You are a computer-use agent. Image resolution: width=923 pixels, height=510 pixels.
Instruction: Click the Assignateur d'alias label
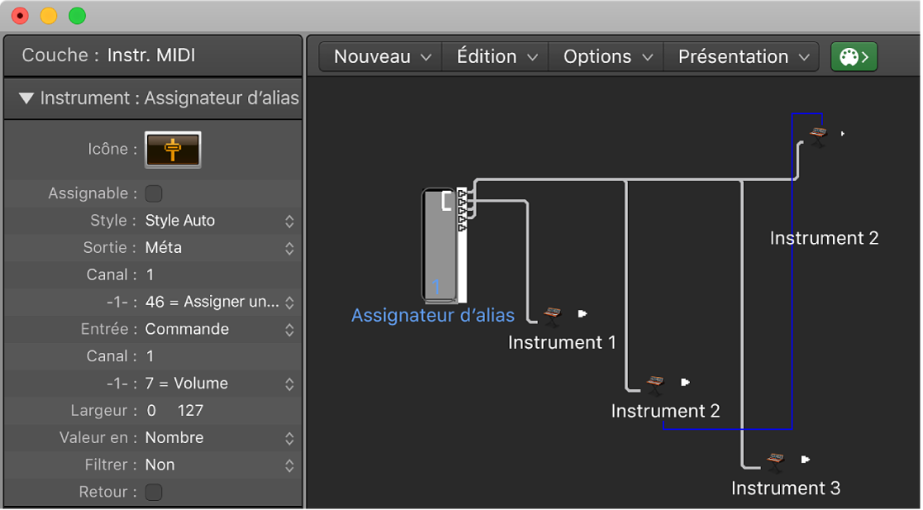click(433, 315)
